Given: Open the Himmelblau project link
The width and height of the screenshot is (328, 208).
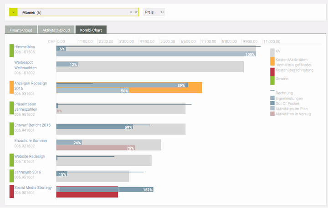Looking at the screenshot, I should 25,47.
